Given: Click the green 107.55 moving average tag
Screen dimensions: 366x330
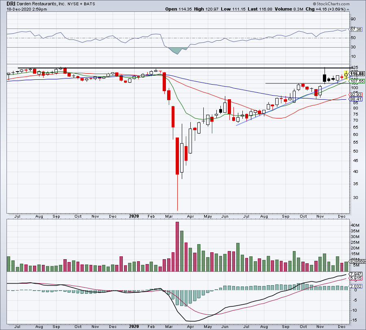Looking at the screenshot, I should pyautogui.click(x=357, y=81).
